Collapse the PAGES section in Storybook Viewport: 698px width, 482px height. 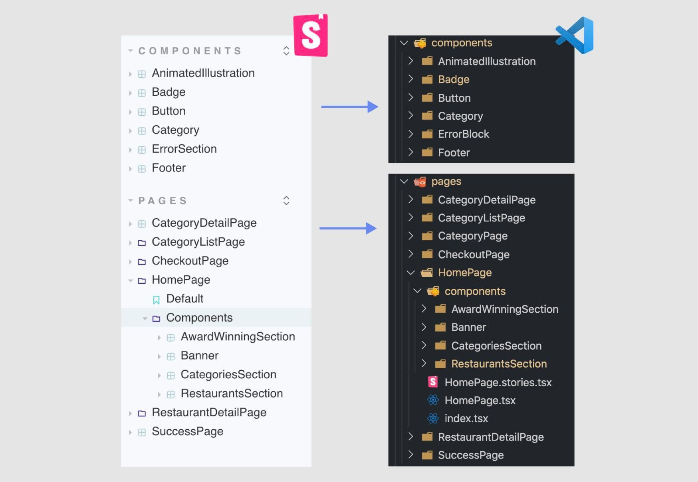(x=130, y=201)
